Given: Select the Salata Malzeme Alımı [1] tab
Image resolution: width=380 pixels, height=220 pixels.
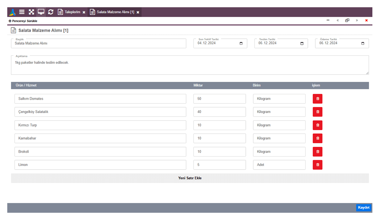Looking at the screenshot, I should pos(115,12).
